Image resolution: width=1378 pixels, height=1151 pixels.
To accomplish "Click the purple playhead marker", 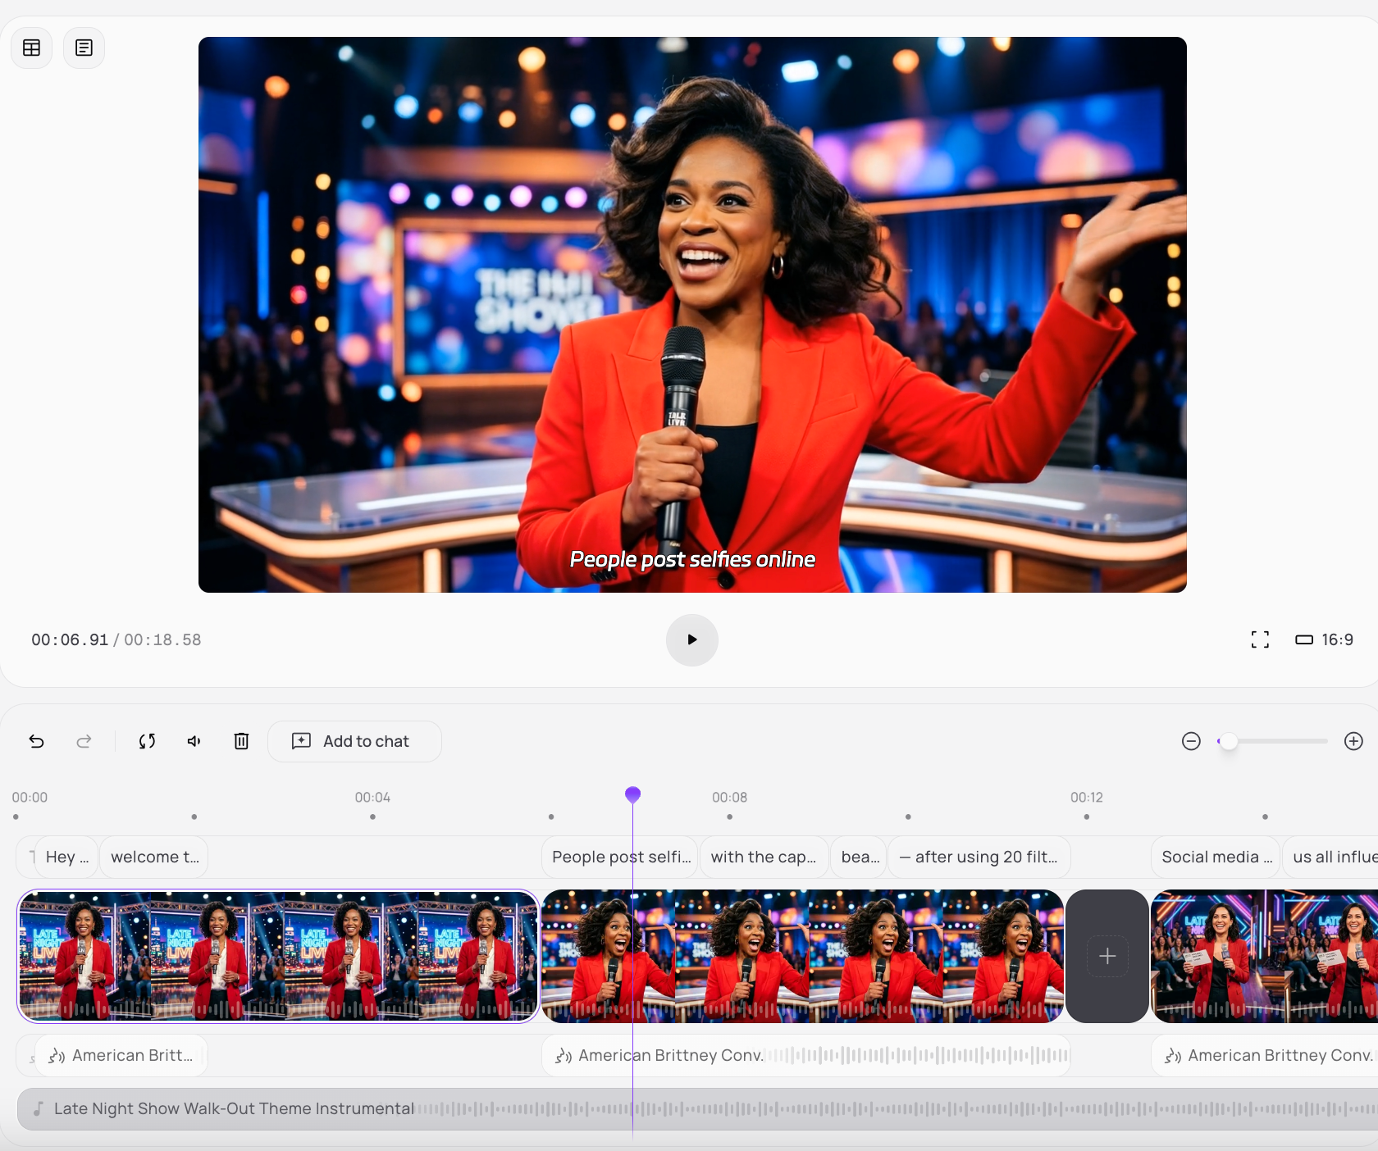I will pos(632,794).
